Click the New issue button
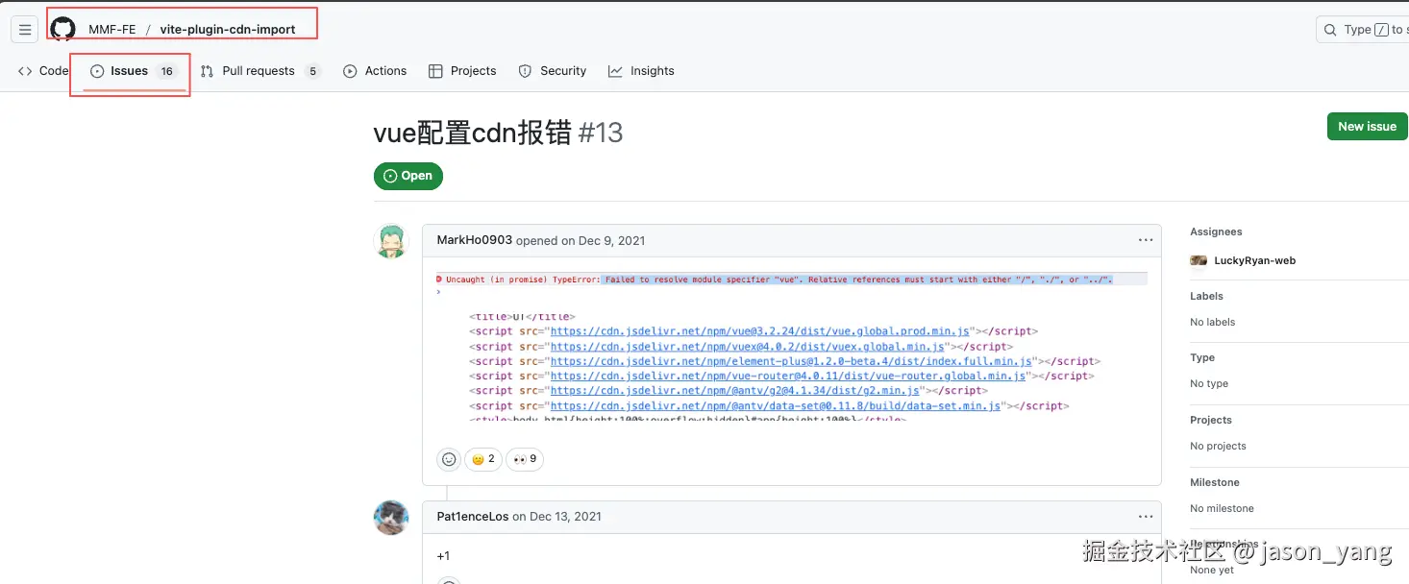The height and width of the screenshot is (584, 1409). click(x=1367, y=126)
